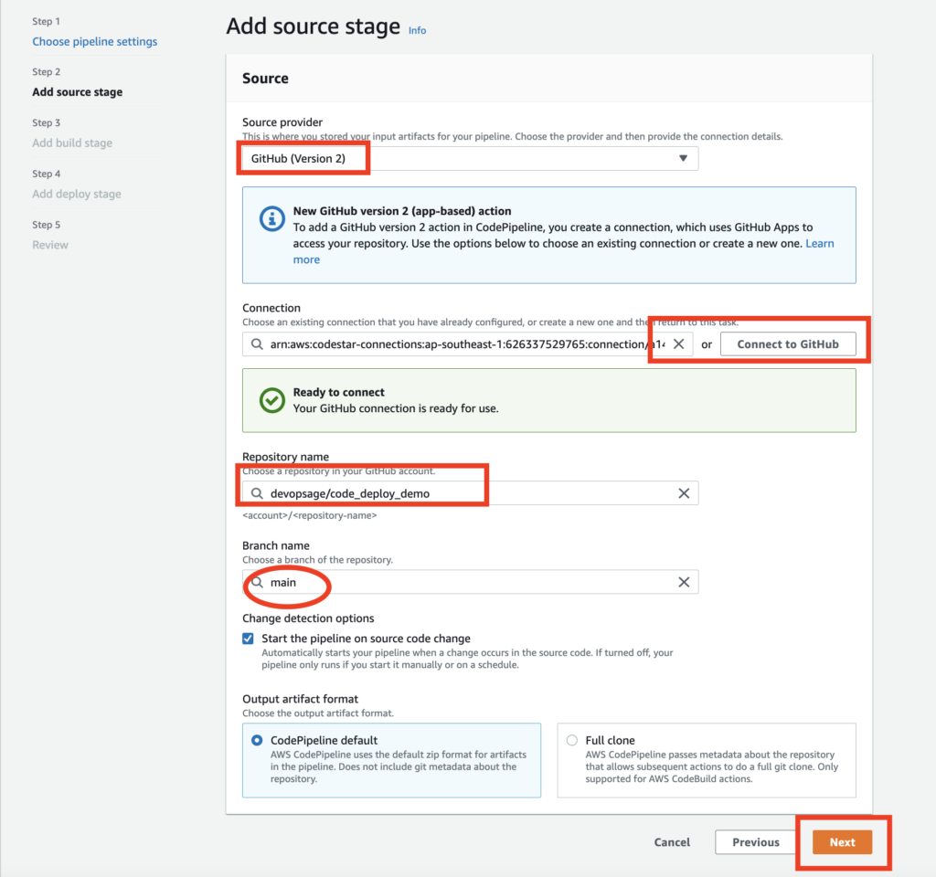Screen dimensions: 936x877
Task: Clear the Repository name with X icon
Action: tap(684, 493)
